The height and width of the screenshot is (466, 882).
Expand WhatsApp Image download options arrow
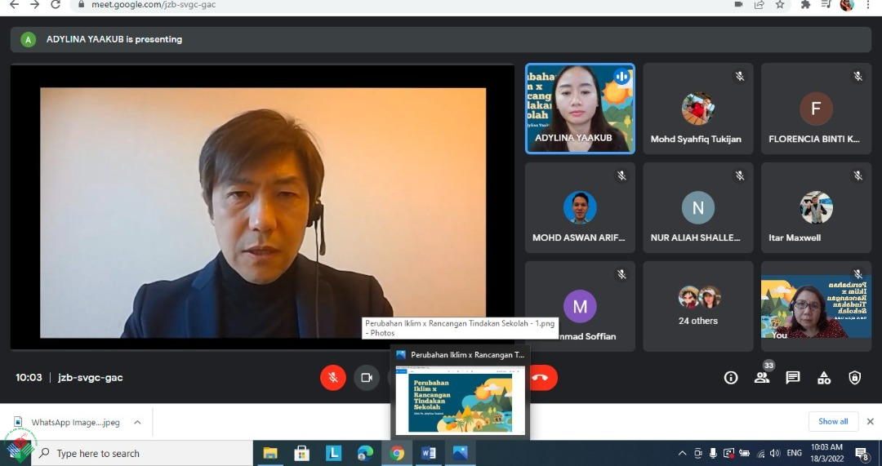[137, 422]
